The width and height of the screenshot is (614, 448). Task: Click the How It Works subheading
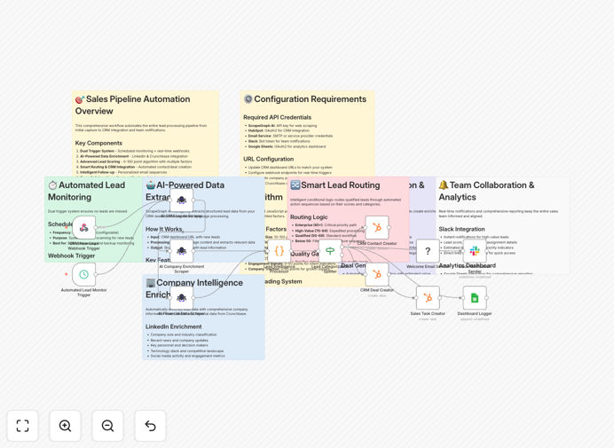tap(163, 229)
